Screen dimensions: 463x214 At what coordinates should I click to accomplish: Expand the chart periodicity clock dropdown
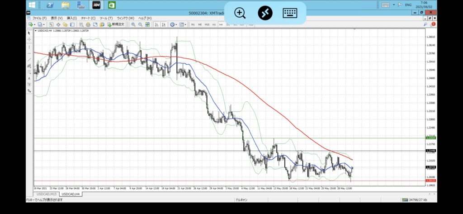177,24
